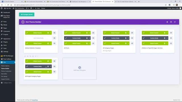Viewport: 182px width, 102px height.
Task: Delete all templates via header trash icon
Action: pos(167,22)
